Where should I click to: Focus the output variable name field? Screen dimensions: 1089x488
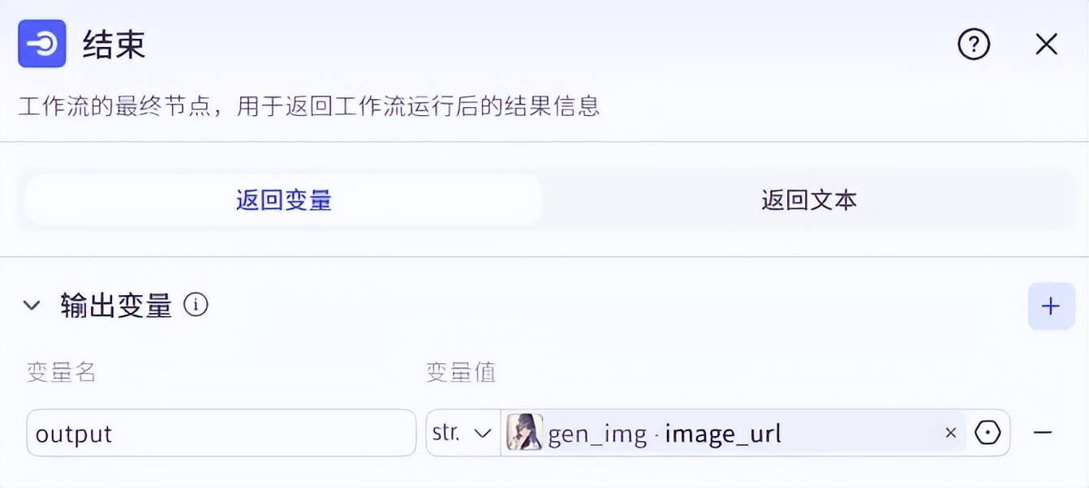[x=221, y=433]
